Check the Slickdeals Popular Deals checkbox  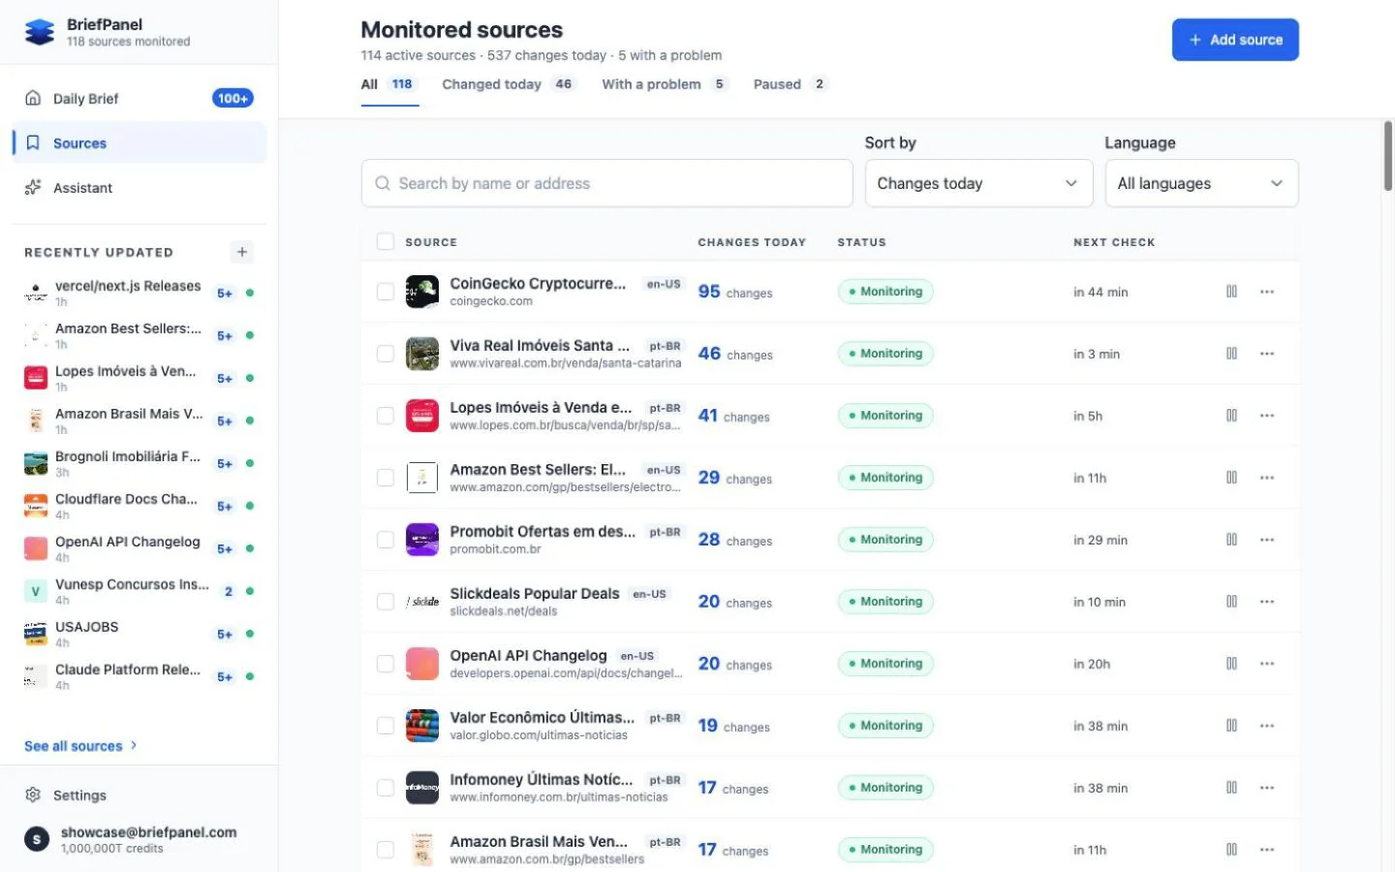[x=386, y=602]
